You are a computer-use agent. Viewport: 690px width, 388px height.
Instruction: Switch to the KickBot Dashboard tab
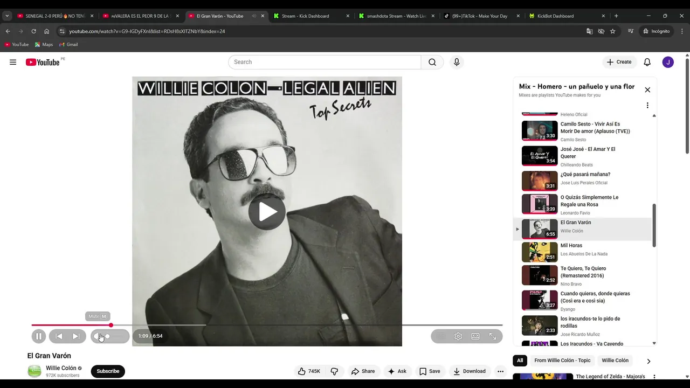click(567, 16)
